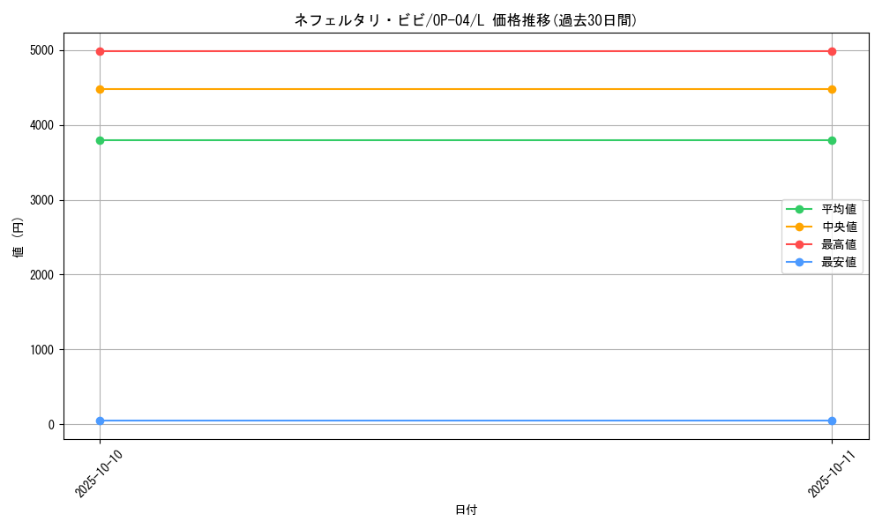The image size is (882, 529).
Task: Click the red 最高値 point at 2025-10-11
Action: pyautogui.click(x=832, y=51)
